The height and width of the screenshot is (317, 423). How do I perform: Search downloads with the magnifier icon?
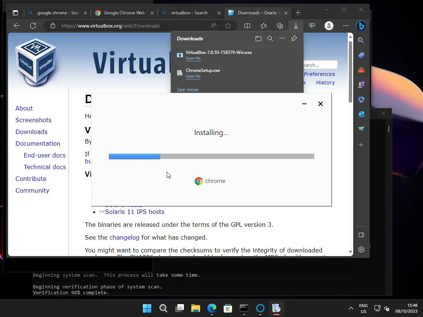[x=270, y=39]
